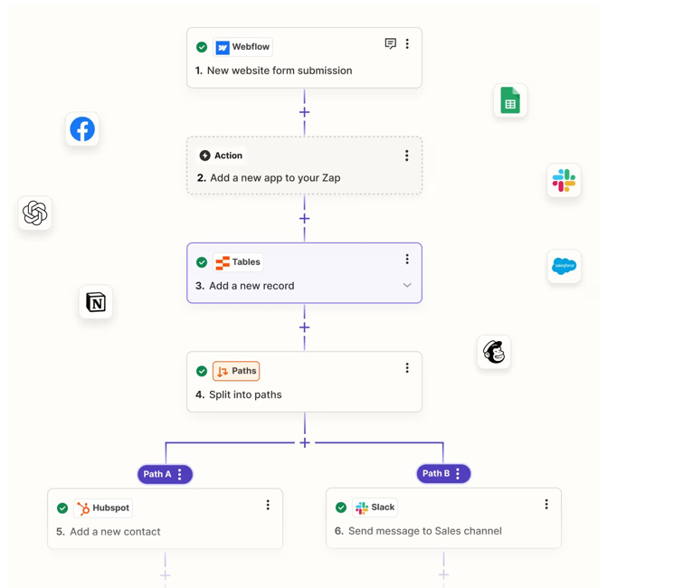Select the OpenAI app icon
Screen dimensions: 674x588
click(35, 213)
